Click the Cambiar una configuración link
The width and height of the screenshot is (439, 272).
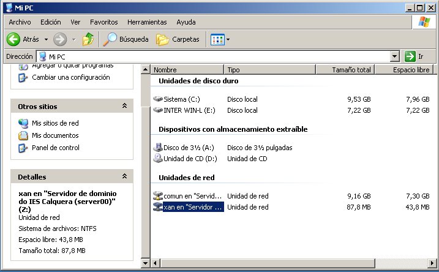pyautogui.click(x=71, y=77)
